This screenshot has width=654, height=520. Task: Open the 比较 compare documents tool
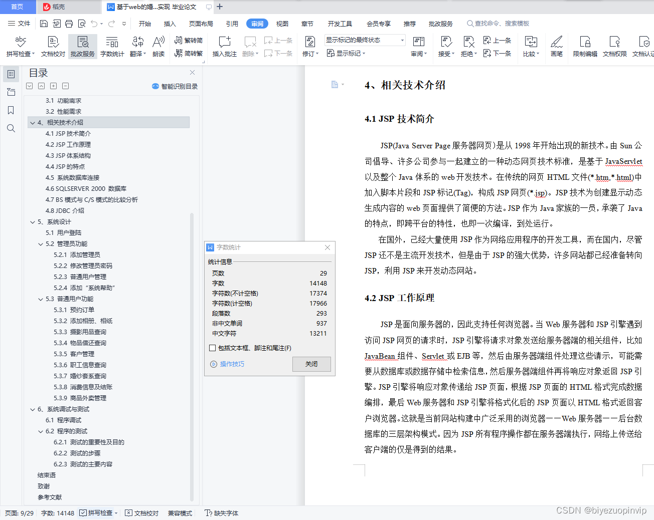coord(531,46)
